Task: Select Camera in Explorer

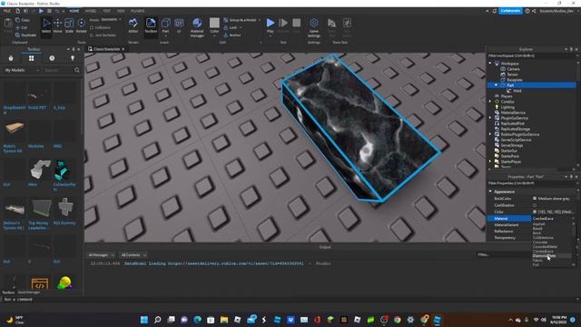Action: [x=513, y=69]
